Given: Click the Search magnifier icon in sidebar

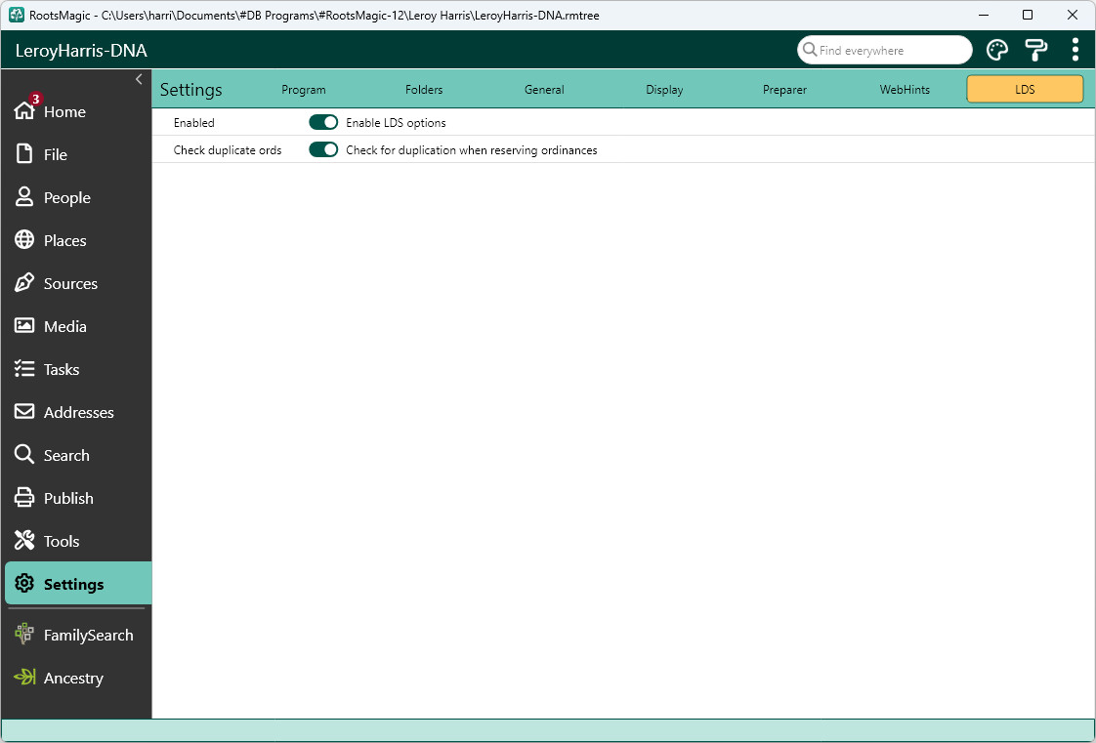Looking at the screenshot, I should tap(24, 455).
